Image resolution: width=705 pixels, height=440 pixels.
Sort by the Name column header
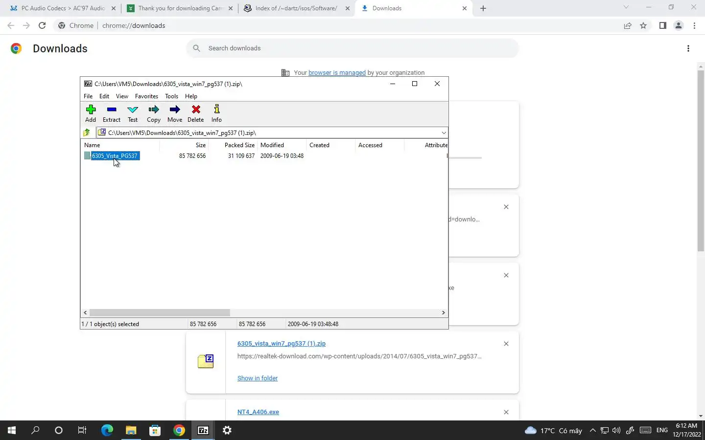[120, 145]
